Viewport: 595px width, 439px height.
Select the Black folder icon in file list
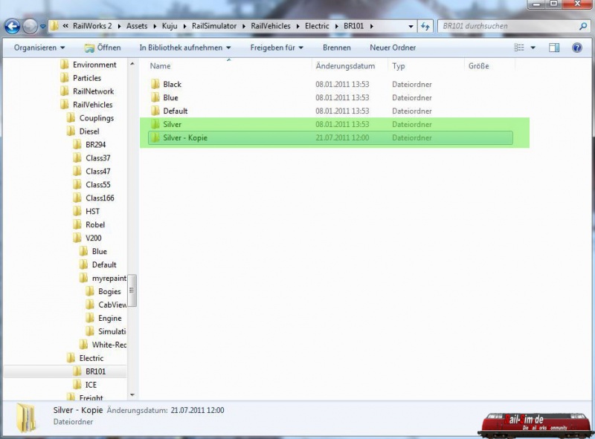tap(155, 84)
